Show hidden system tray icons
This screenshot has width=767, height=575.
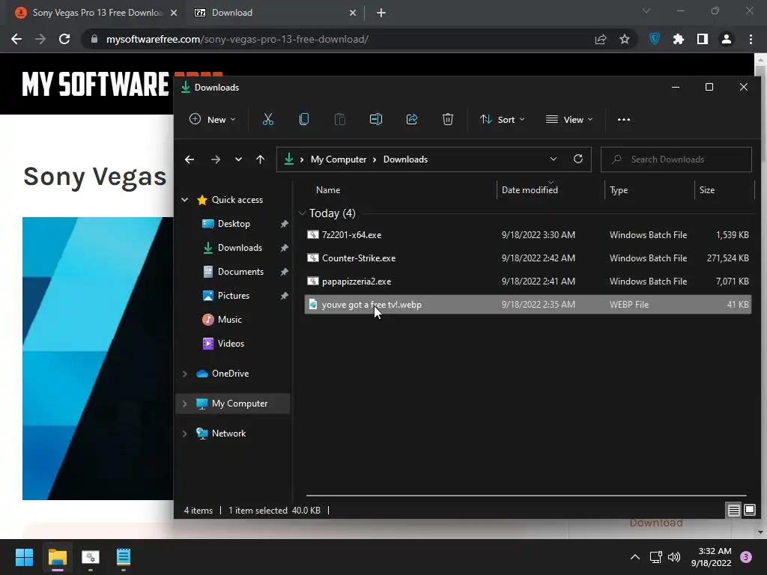(x=635, y=557)
